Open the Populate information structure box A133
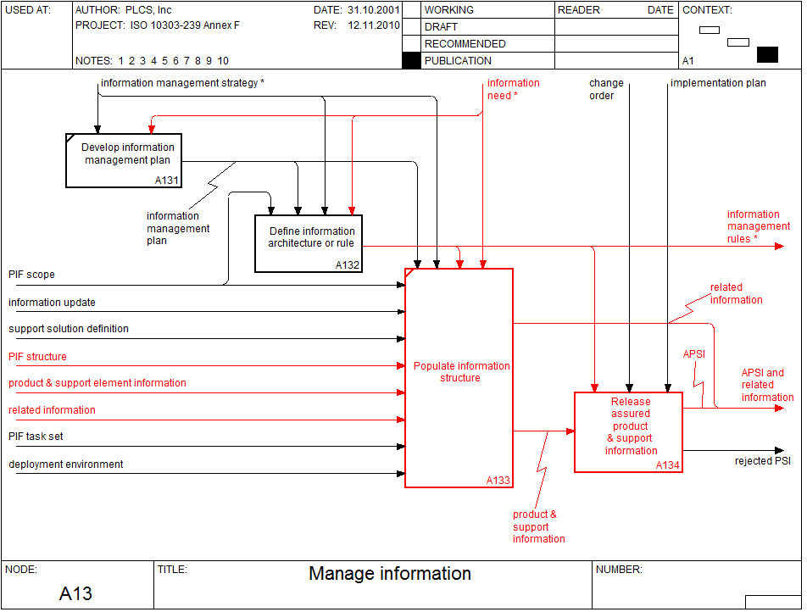The width and height of the screenshot is (807, 612). coord(459,378)
